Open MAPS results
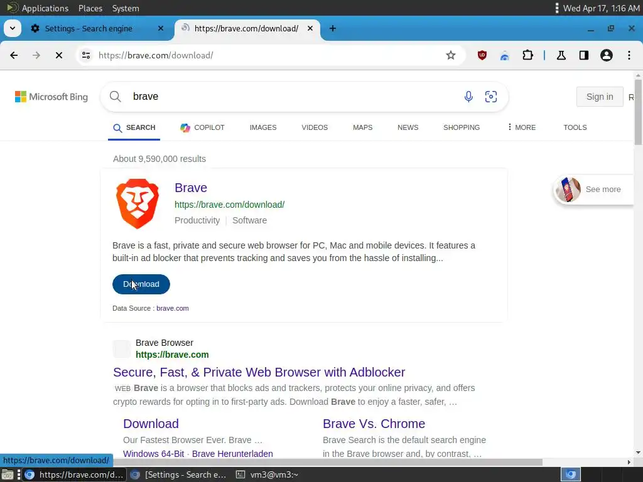This screenshot has width=643, height=482. pyautogui.click(x=362, y=127)
